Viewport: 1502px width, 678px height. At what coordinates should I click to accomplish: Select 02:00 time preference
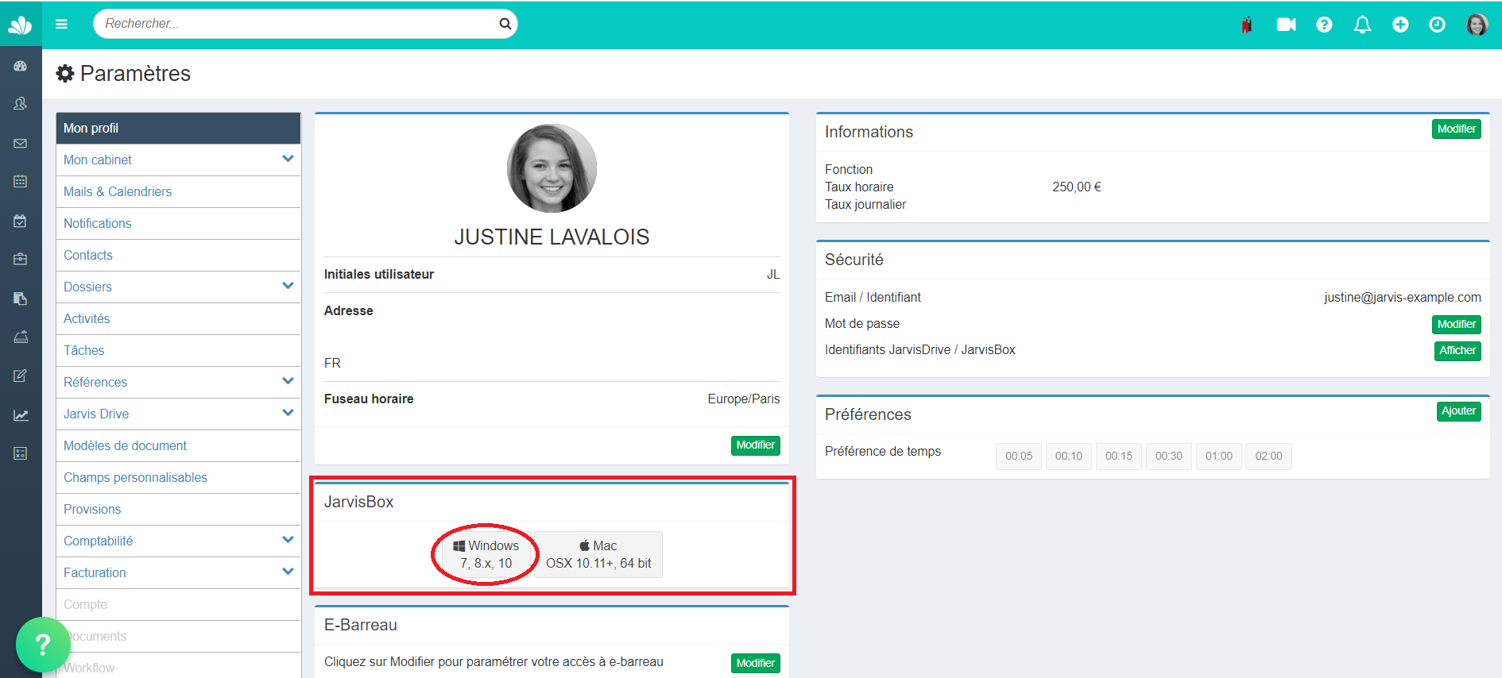click(1268, 456)
